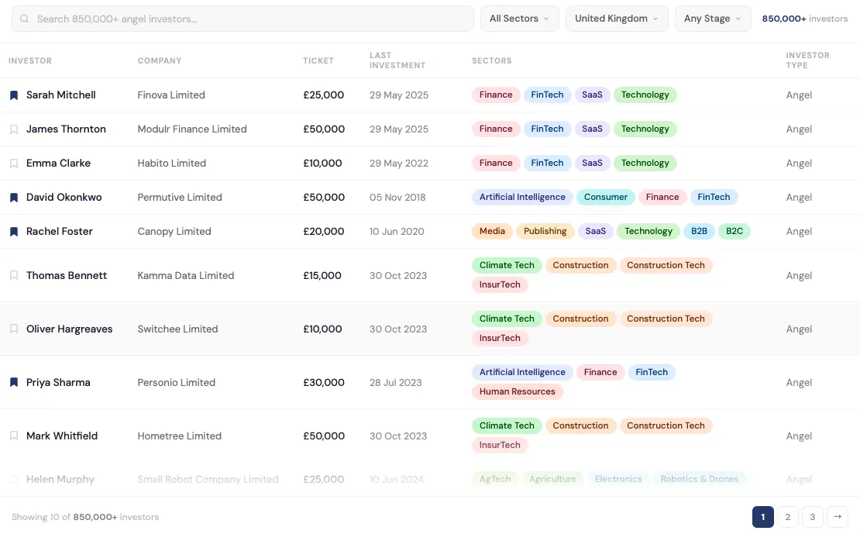Open Mark Whitfield investor name
The image size is (860, 534).
point(62,436)
